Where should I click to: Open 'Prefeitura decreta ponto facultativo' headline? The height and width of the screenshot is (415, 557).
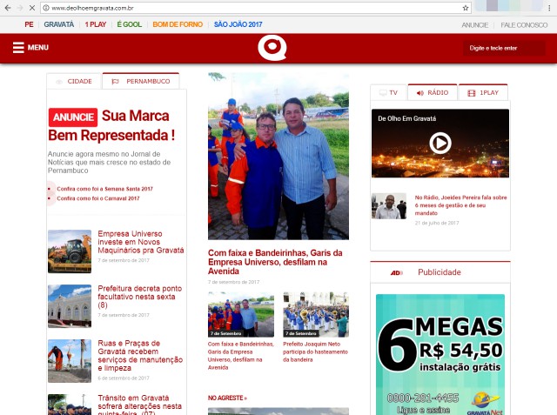(140, 297)
